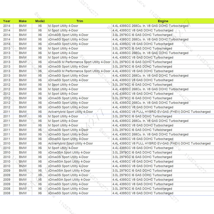Click the xDrive35i M Performance trim cell
Image resolution: width=214 pixels, height=214 pixels.
(79, 62)
